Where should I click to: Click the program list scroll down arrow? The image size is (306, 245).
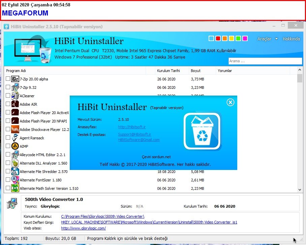coord(300,190)
